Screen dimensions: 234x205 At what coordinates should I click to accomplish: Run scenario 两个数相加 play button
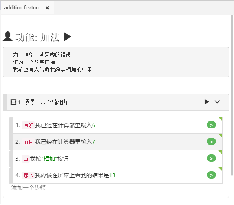click(207, 102)
